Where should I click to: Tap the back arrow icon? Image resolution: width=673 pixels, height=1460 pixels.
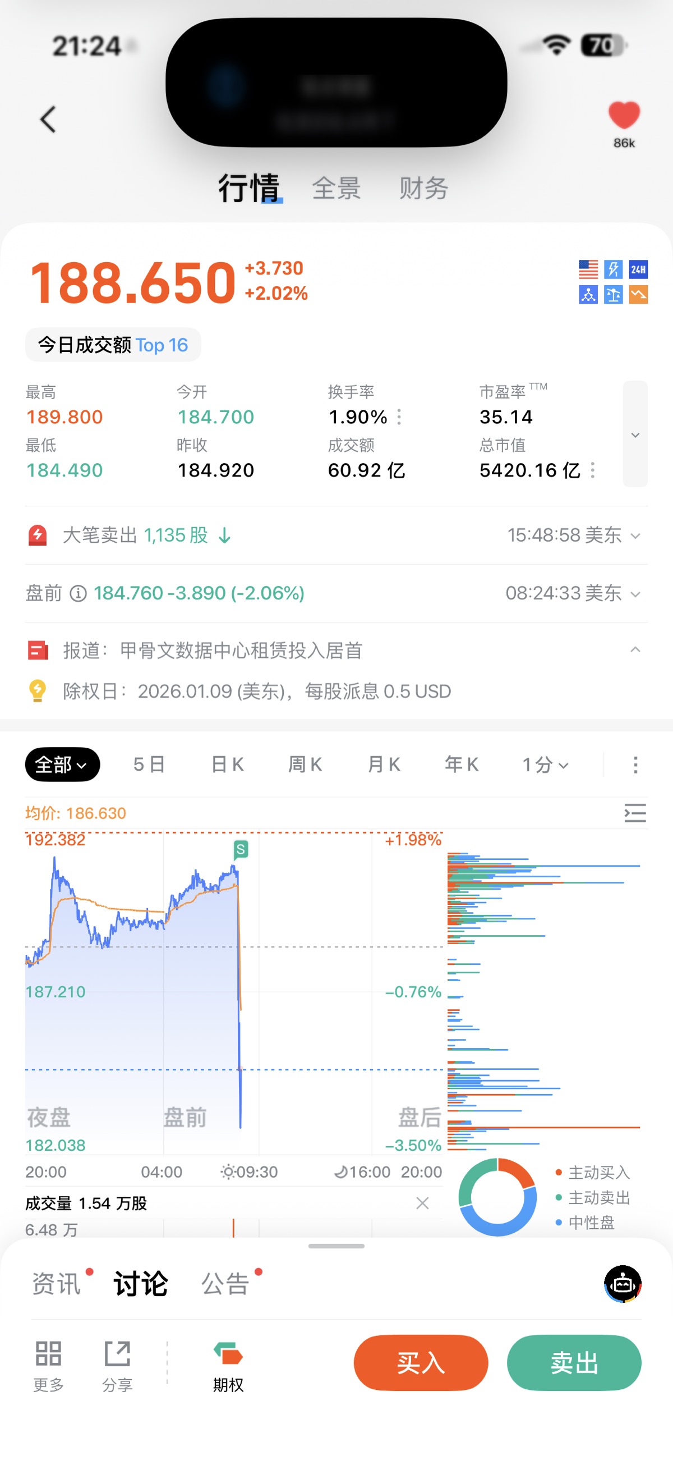tap(48, 120)
